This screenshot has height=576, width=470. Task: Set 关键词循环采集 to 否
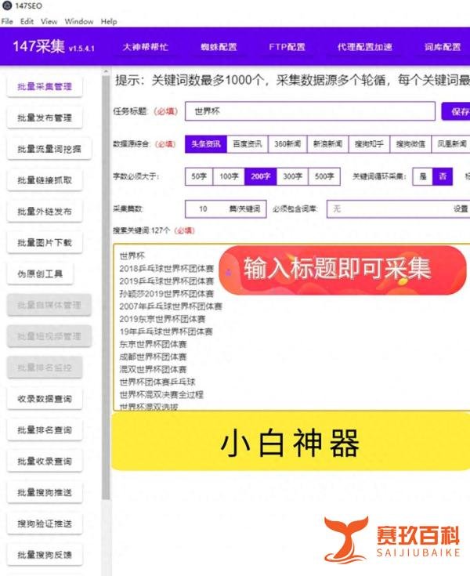tap(443, 176)
